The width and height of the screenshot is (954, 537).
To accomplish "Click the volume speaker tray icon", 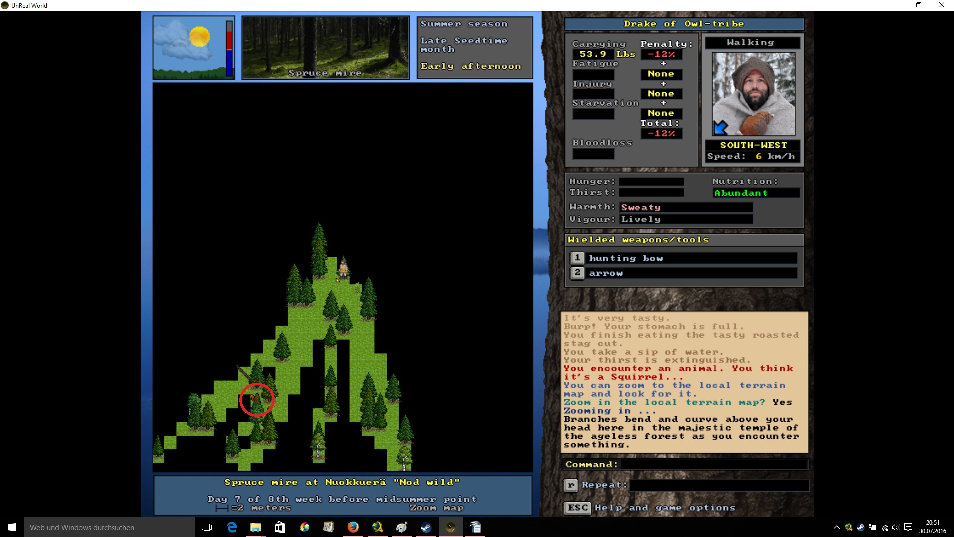I will [896, 527].
